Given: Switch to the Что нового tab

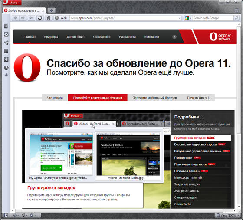Looking at the screenshot, I should click(55, 98).
